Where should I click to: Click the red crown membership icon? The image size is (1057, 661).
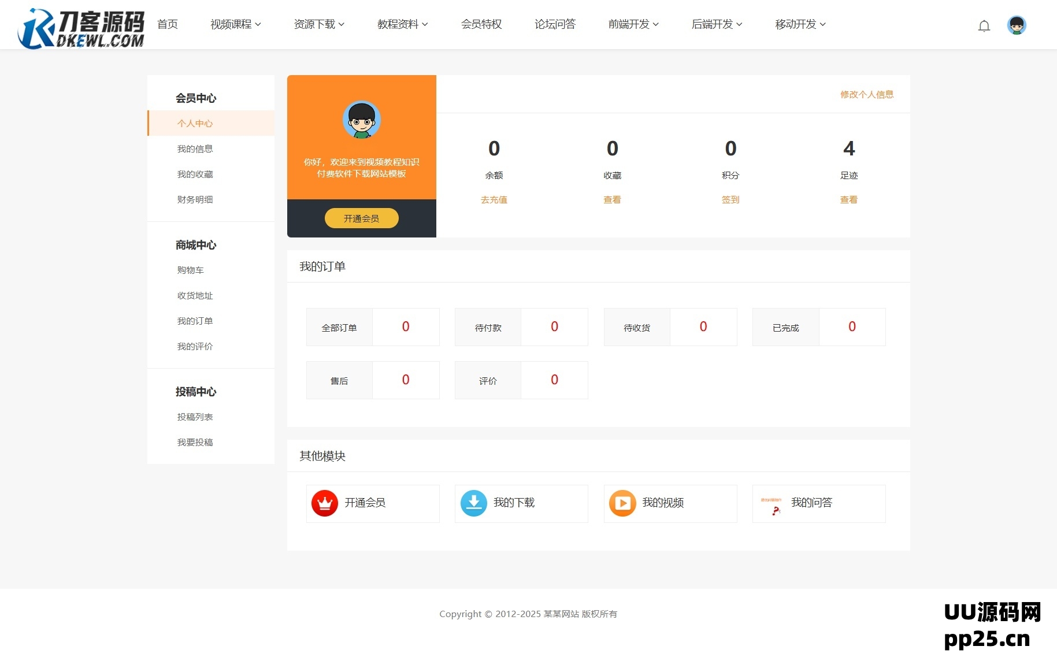point(324,503)
